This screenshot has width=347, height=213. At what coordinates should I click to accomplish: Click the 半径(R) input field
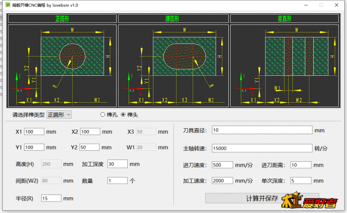pos(51,198)
